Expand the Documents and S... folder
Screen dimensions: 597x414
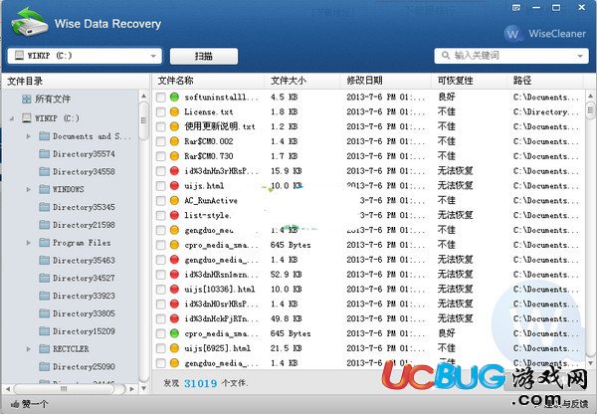click(29, 136)
